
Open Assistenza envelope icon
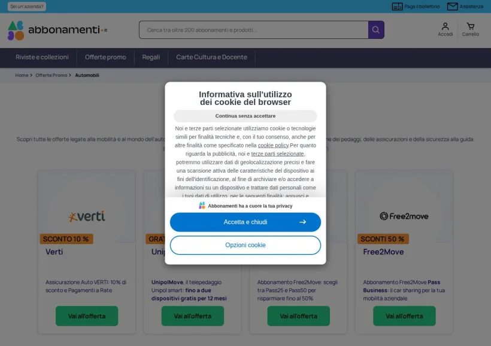click(x=452, y=6)
